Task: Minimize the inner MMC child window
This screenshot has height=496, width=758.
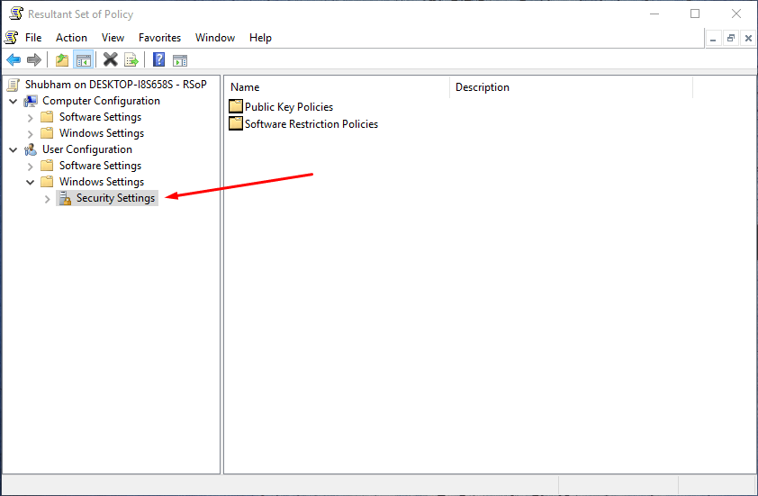Action: (713, 38)
